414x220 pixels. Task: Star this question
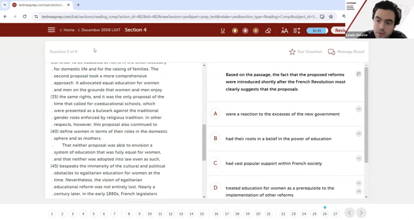(292, 52)
